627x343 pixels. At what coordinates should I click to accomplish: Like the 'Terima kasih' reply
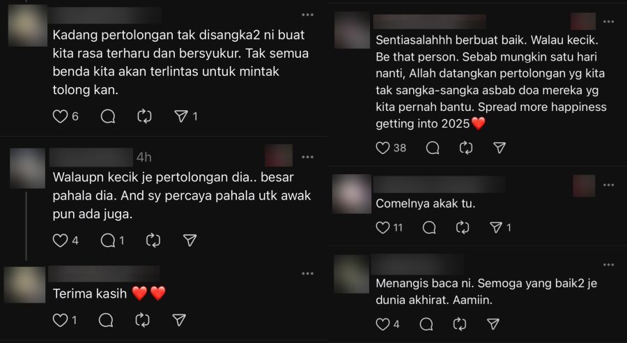61,320
